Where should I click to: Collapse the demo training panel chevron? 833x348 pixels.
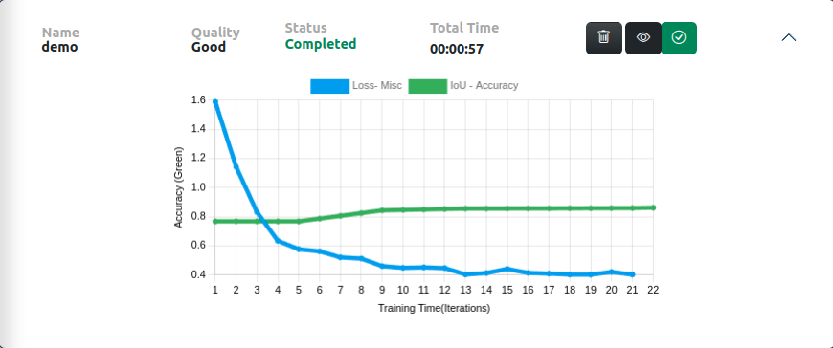tap(789, 37)
